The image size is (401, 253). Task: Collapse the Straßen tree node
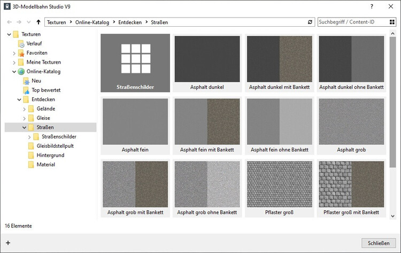pos(24,127)
